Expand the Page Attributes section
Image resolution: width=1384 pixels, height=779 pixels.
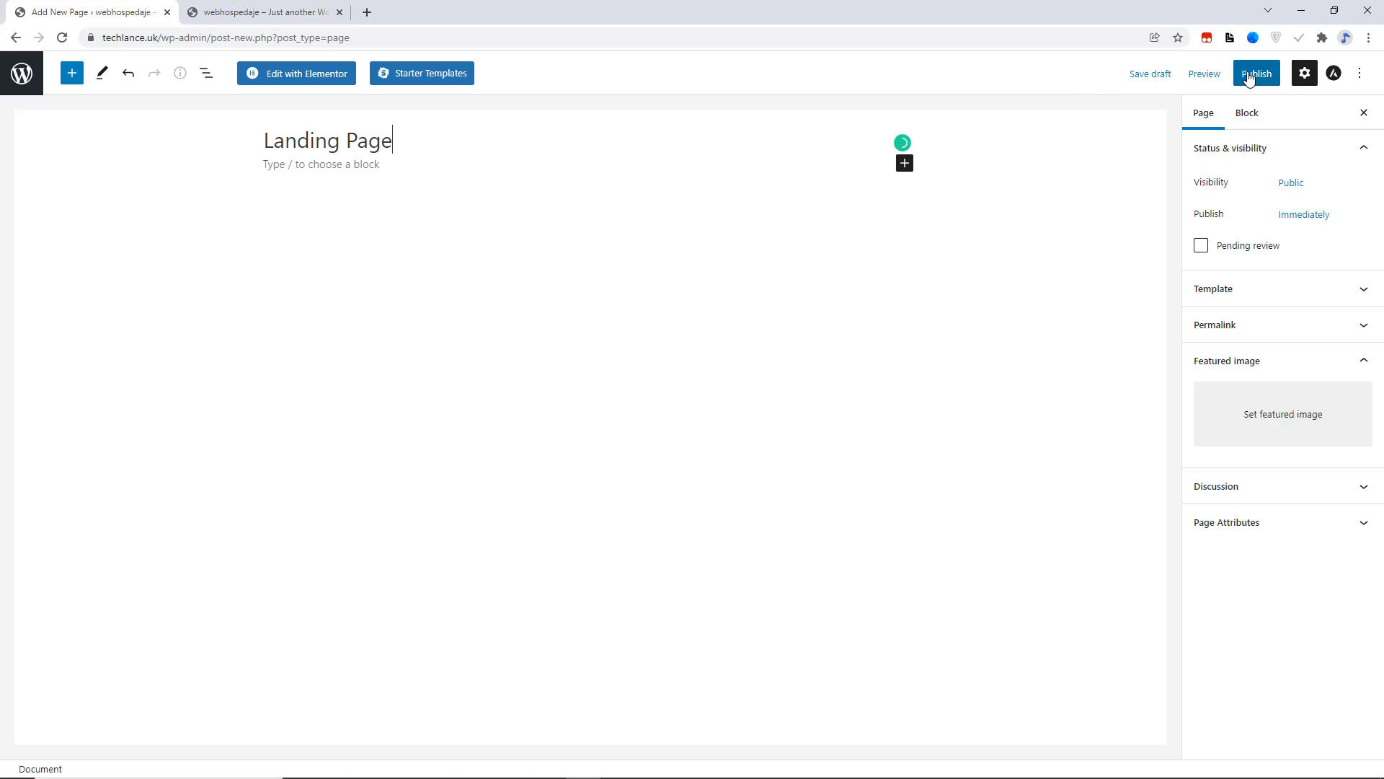tap(1282, 522)
